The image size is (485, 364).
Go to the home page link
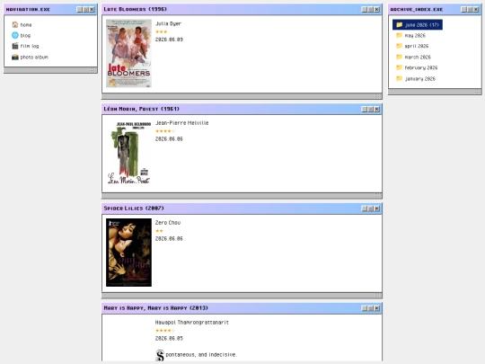click(x=26, y=25)
